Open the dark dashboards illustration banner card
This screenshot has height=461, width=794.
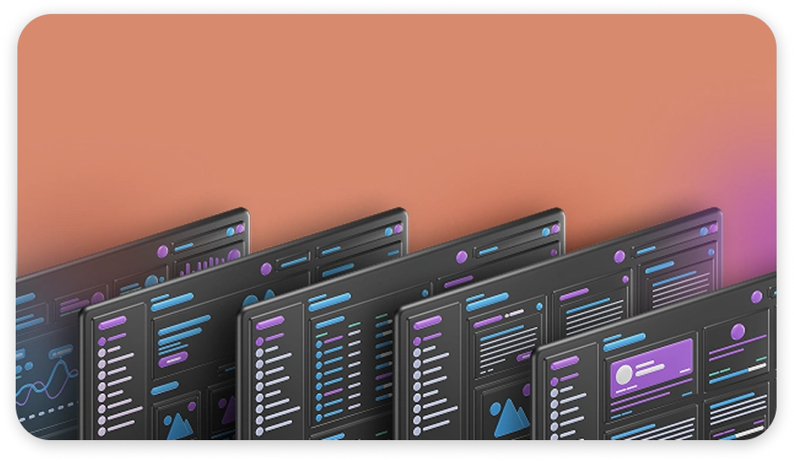pos(396,227)
